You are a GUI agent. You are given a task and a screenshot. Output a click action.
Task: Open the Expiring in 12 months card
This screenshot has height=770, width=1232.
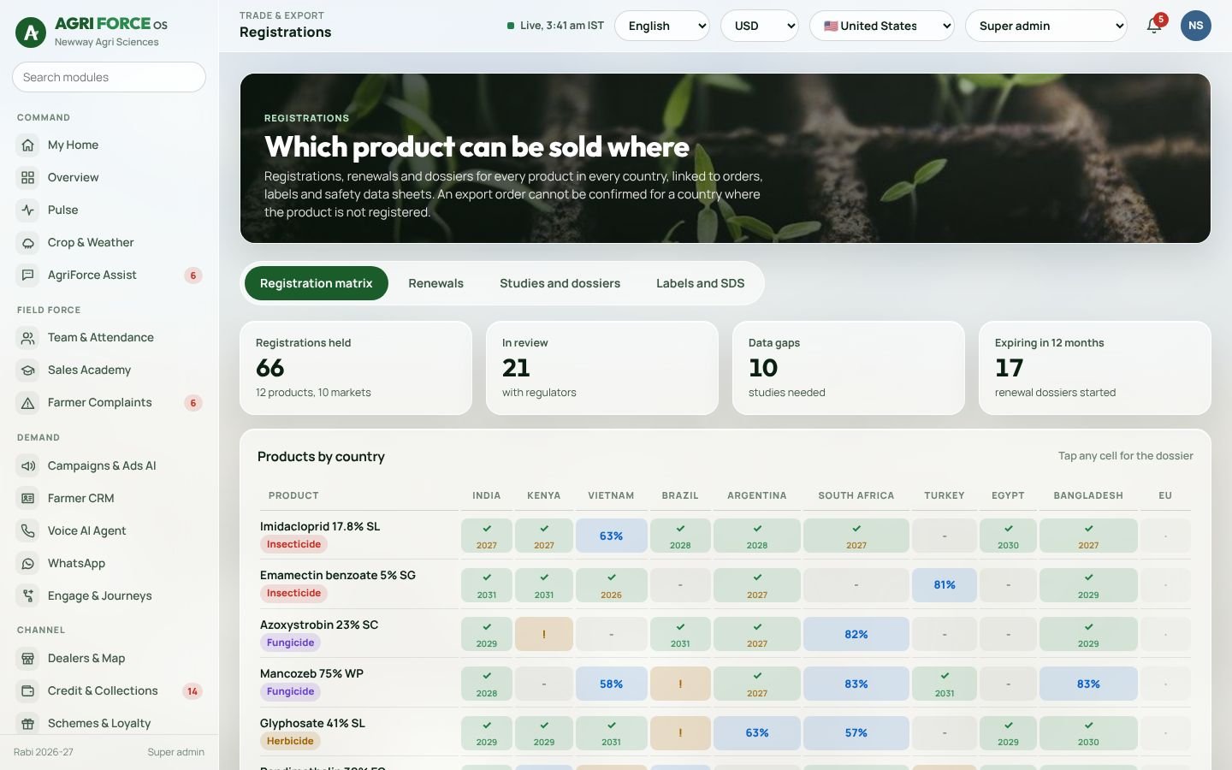pos(1095,368)
